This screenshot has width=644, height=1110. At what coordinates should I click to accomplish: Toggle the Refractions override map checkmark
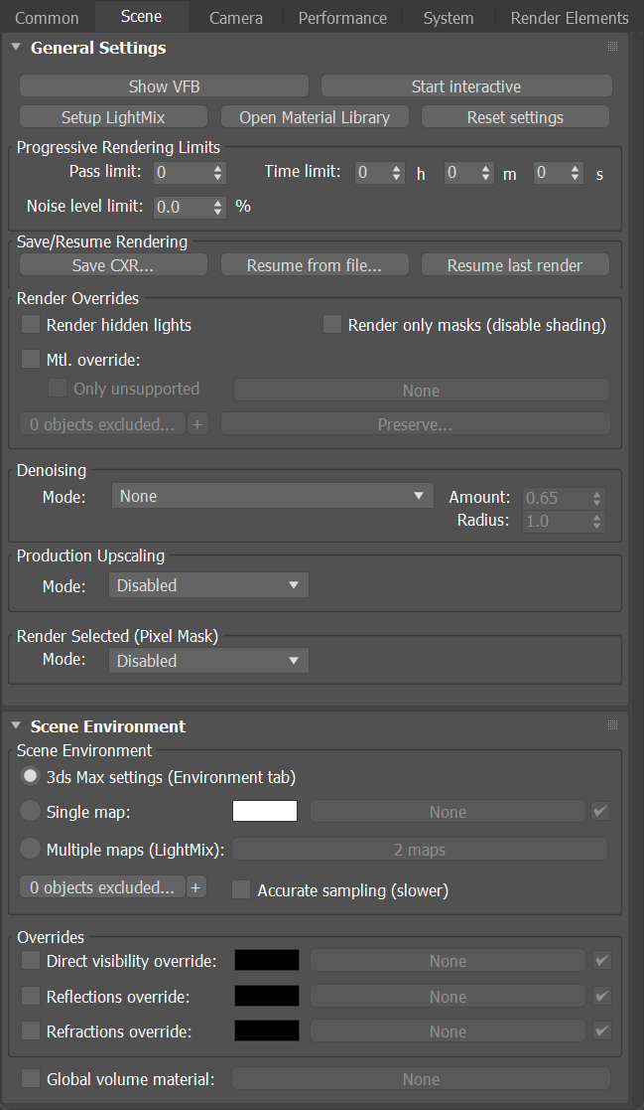(x=602, y=1031)
